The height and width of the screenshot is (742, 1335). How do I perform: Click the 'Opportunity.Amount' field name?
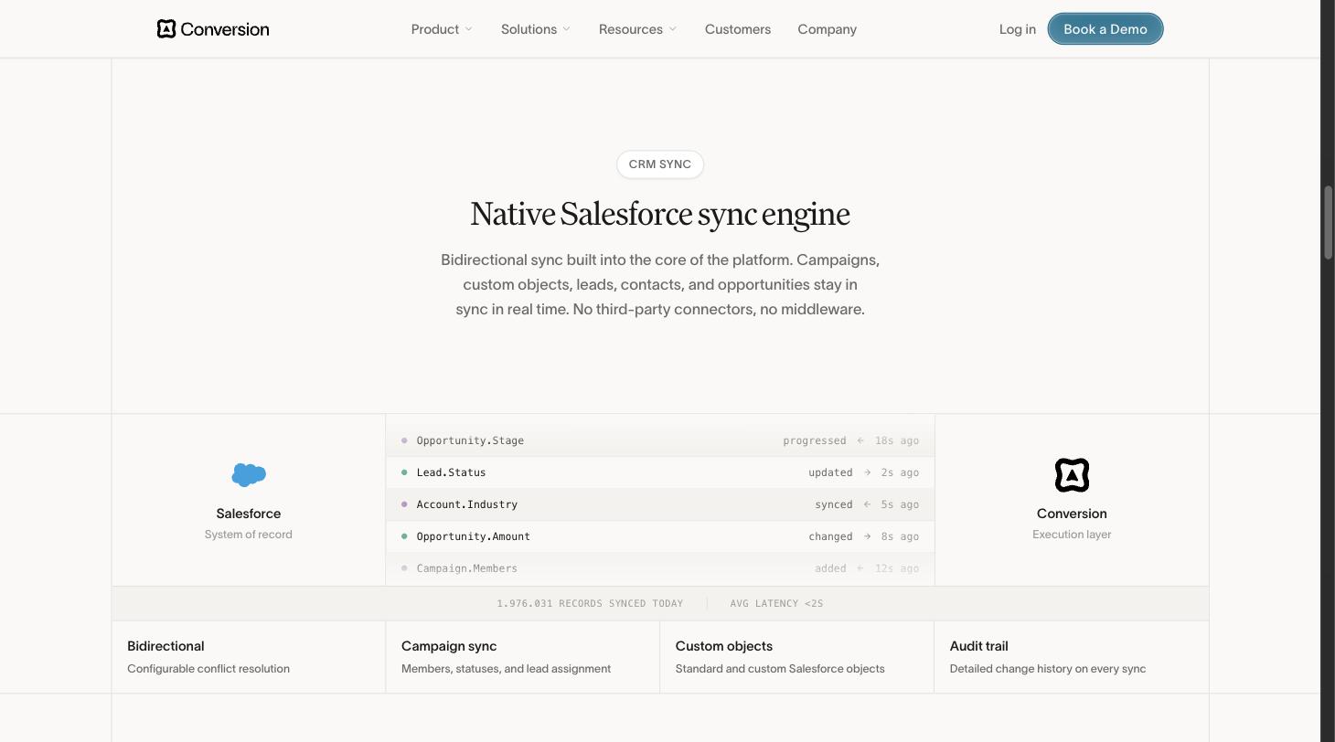coord(473,536)
